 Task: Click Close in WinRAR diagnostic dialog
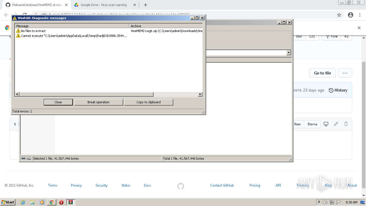pos(58,102)
